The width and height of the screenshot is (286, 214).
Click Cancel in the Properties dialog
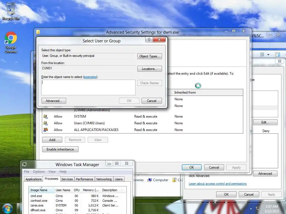click(x=249, y=194)
